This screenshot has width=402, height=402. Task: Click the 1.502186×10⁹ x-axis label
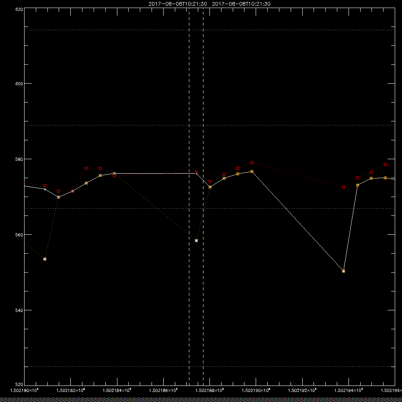[163, 390]
